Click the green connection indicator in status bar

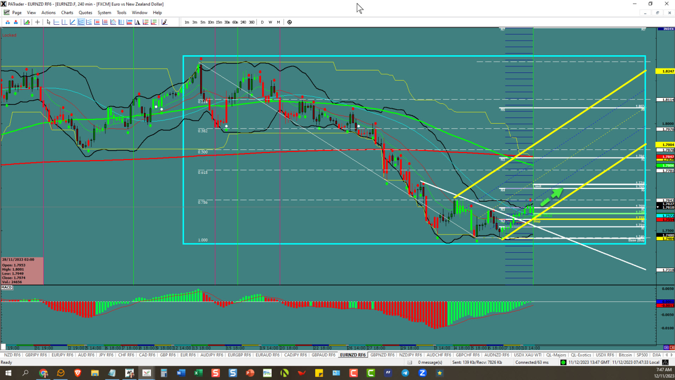(x=564, y=362)
